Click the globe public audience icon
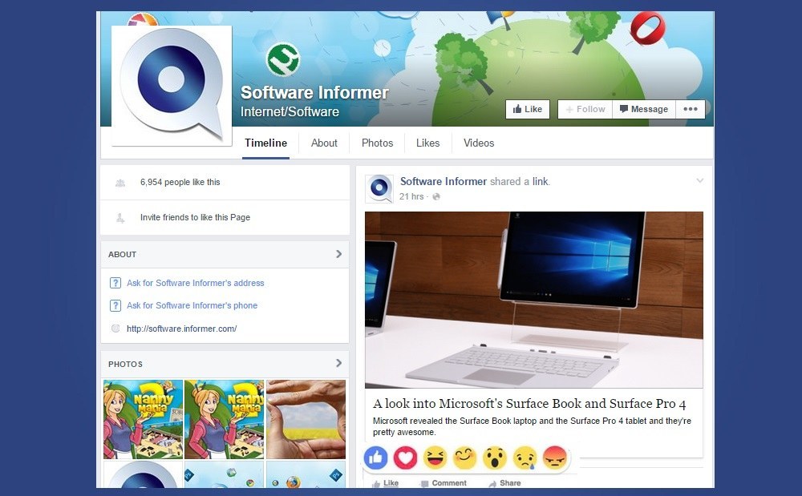 click(436, 196)
